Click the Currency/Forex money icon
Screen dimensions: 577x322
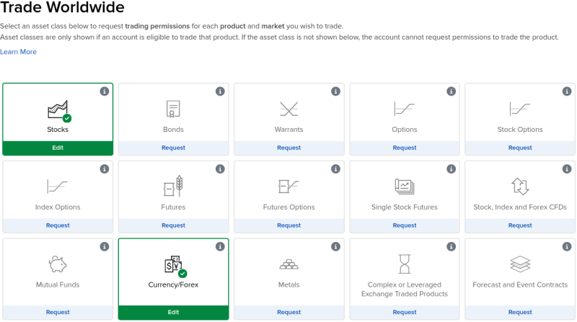[173, 264]
